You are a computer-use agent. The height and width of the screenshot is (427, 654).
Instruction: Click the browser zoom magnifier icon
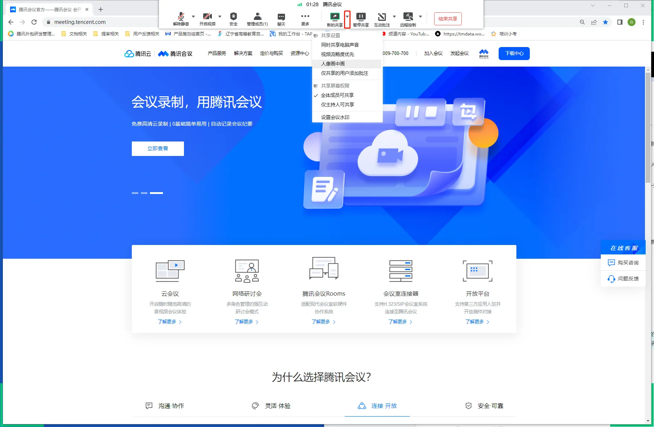582,22
